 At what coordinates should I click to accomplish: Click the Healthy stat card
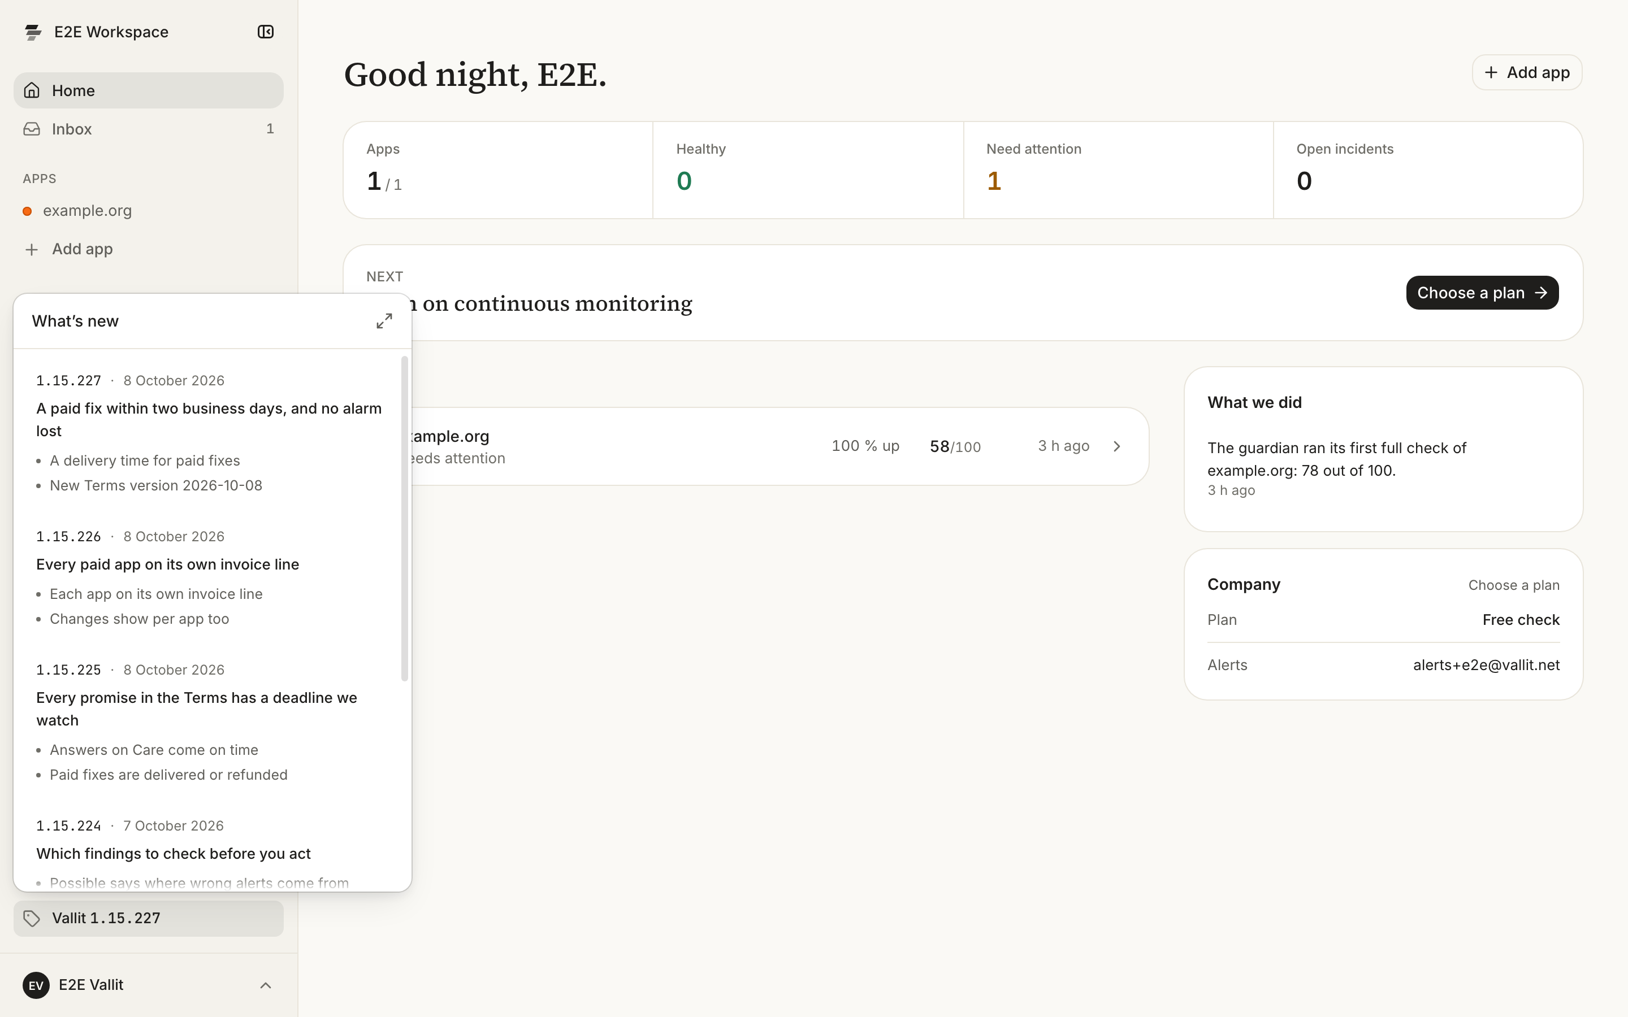tap(808, 170)
